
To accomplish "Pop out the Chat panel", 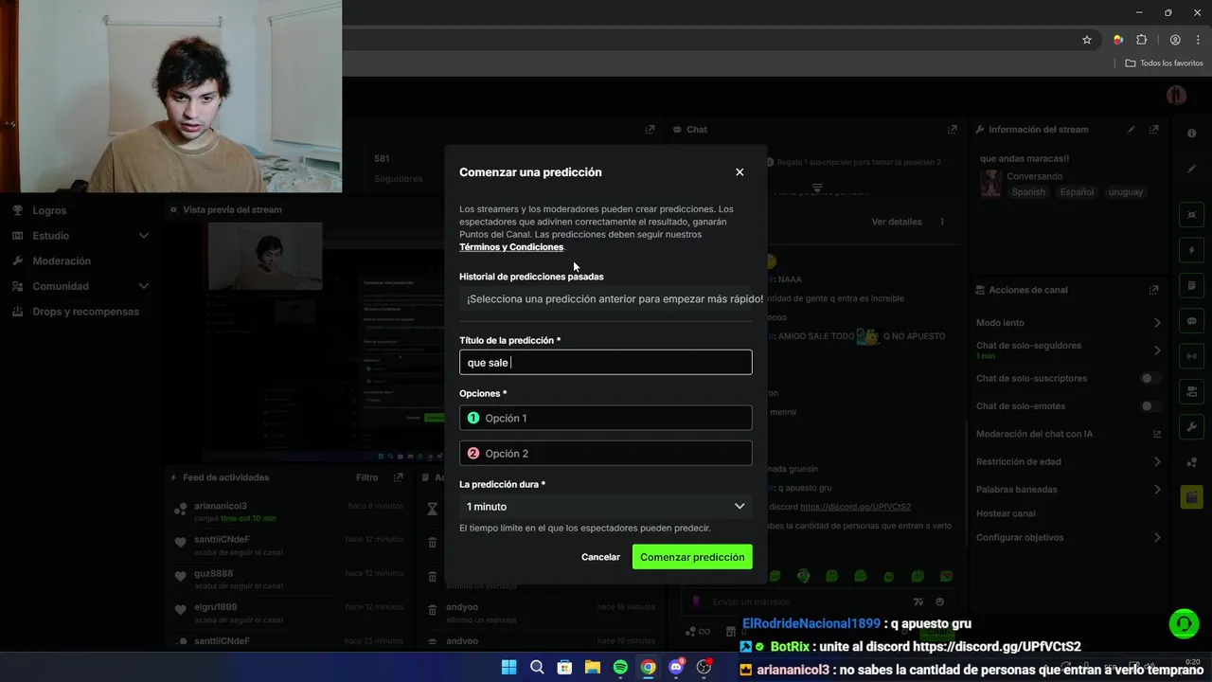I will click(953, 130).
